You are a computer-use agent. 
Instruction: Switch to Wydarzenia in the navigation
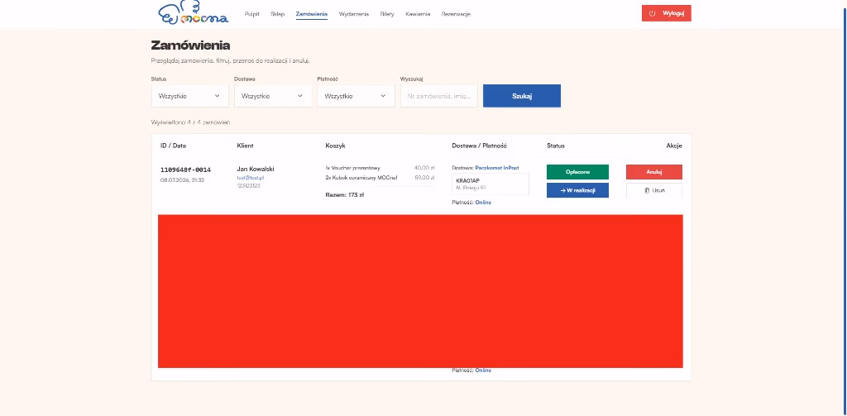pos(354,14)
